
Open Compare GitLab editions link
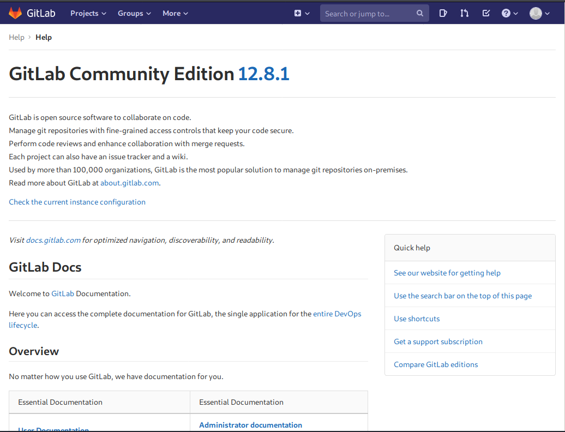pos(436,364)
